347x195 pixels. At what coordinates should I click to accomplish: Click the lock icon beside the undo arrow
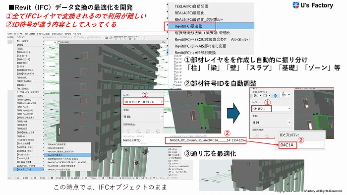pos(111,38)
